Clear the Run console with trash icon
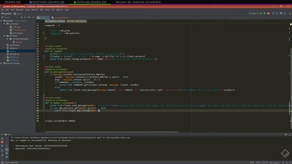 [7, 157]
